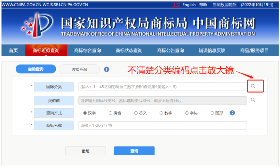Viewport: 280px width, 167px height.
Task: Open the 商标综合查询 navigation tab
Action: coord(88,50)
